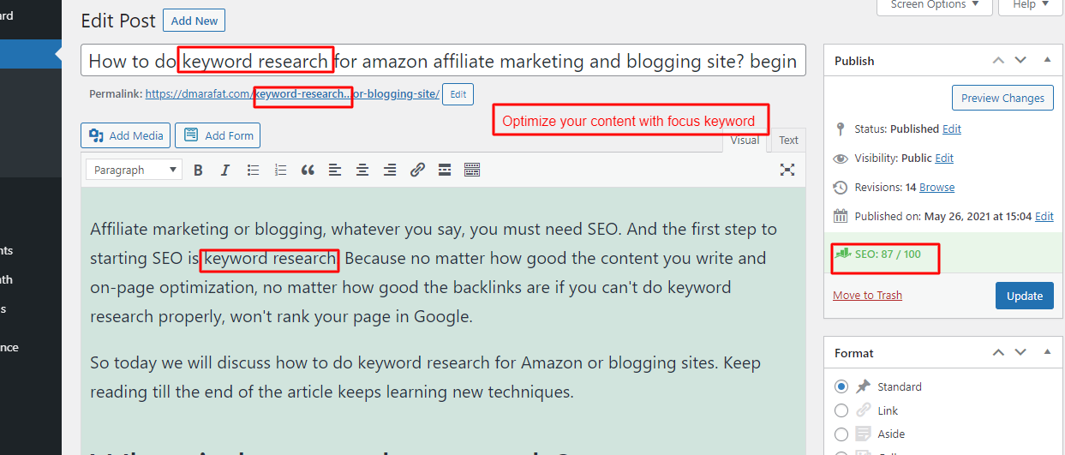Click Preview Changes button
Image resolution: width=1065 pixels, height=455 pixels.
(x=1002, y=98)
